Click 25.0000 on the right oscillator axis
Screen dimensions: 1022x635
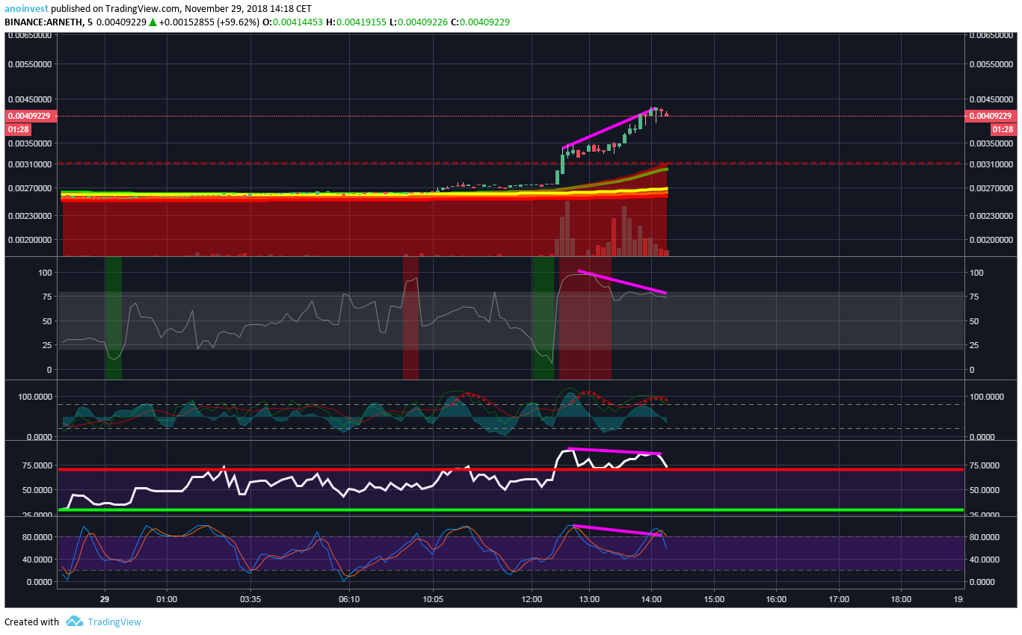click(986, 515)
